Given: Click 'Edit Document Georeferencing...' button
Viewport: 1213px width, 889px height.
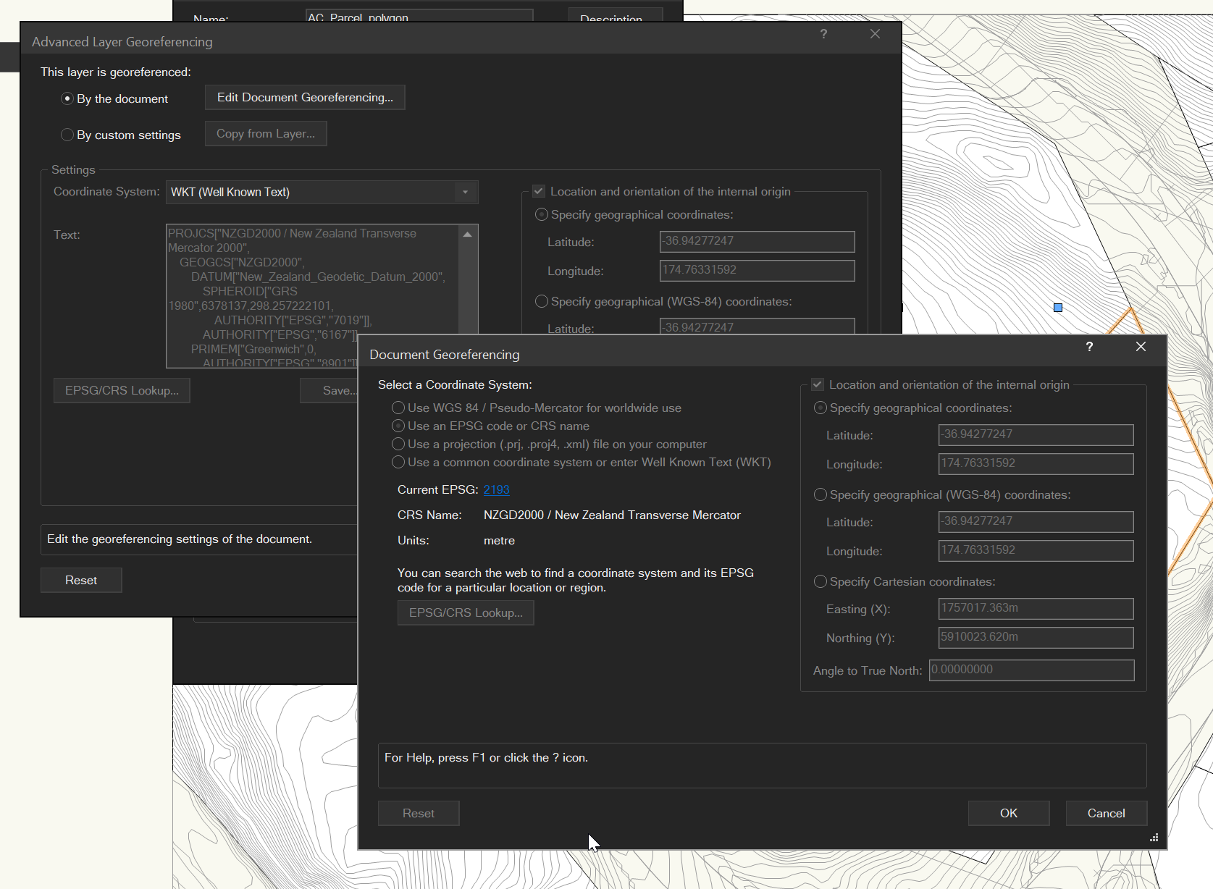Looking at the screenshot, I should (305, 98).
